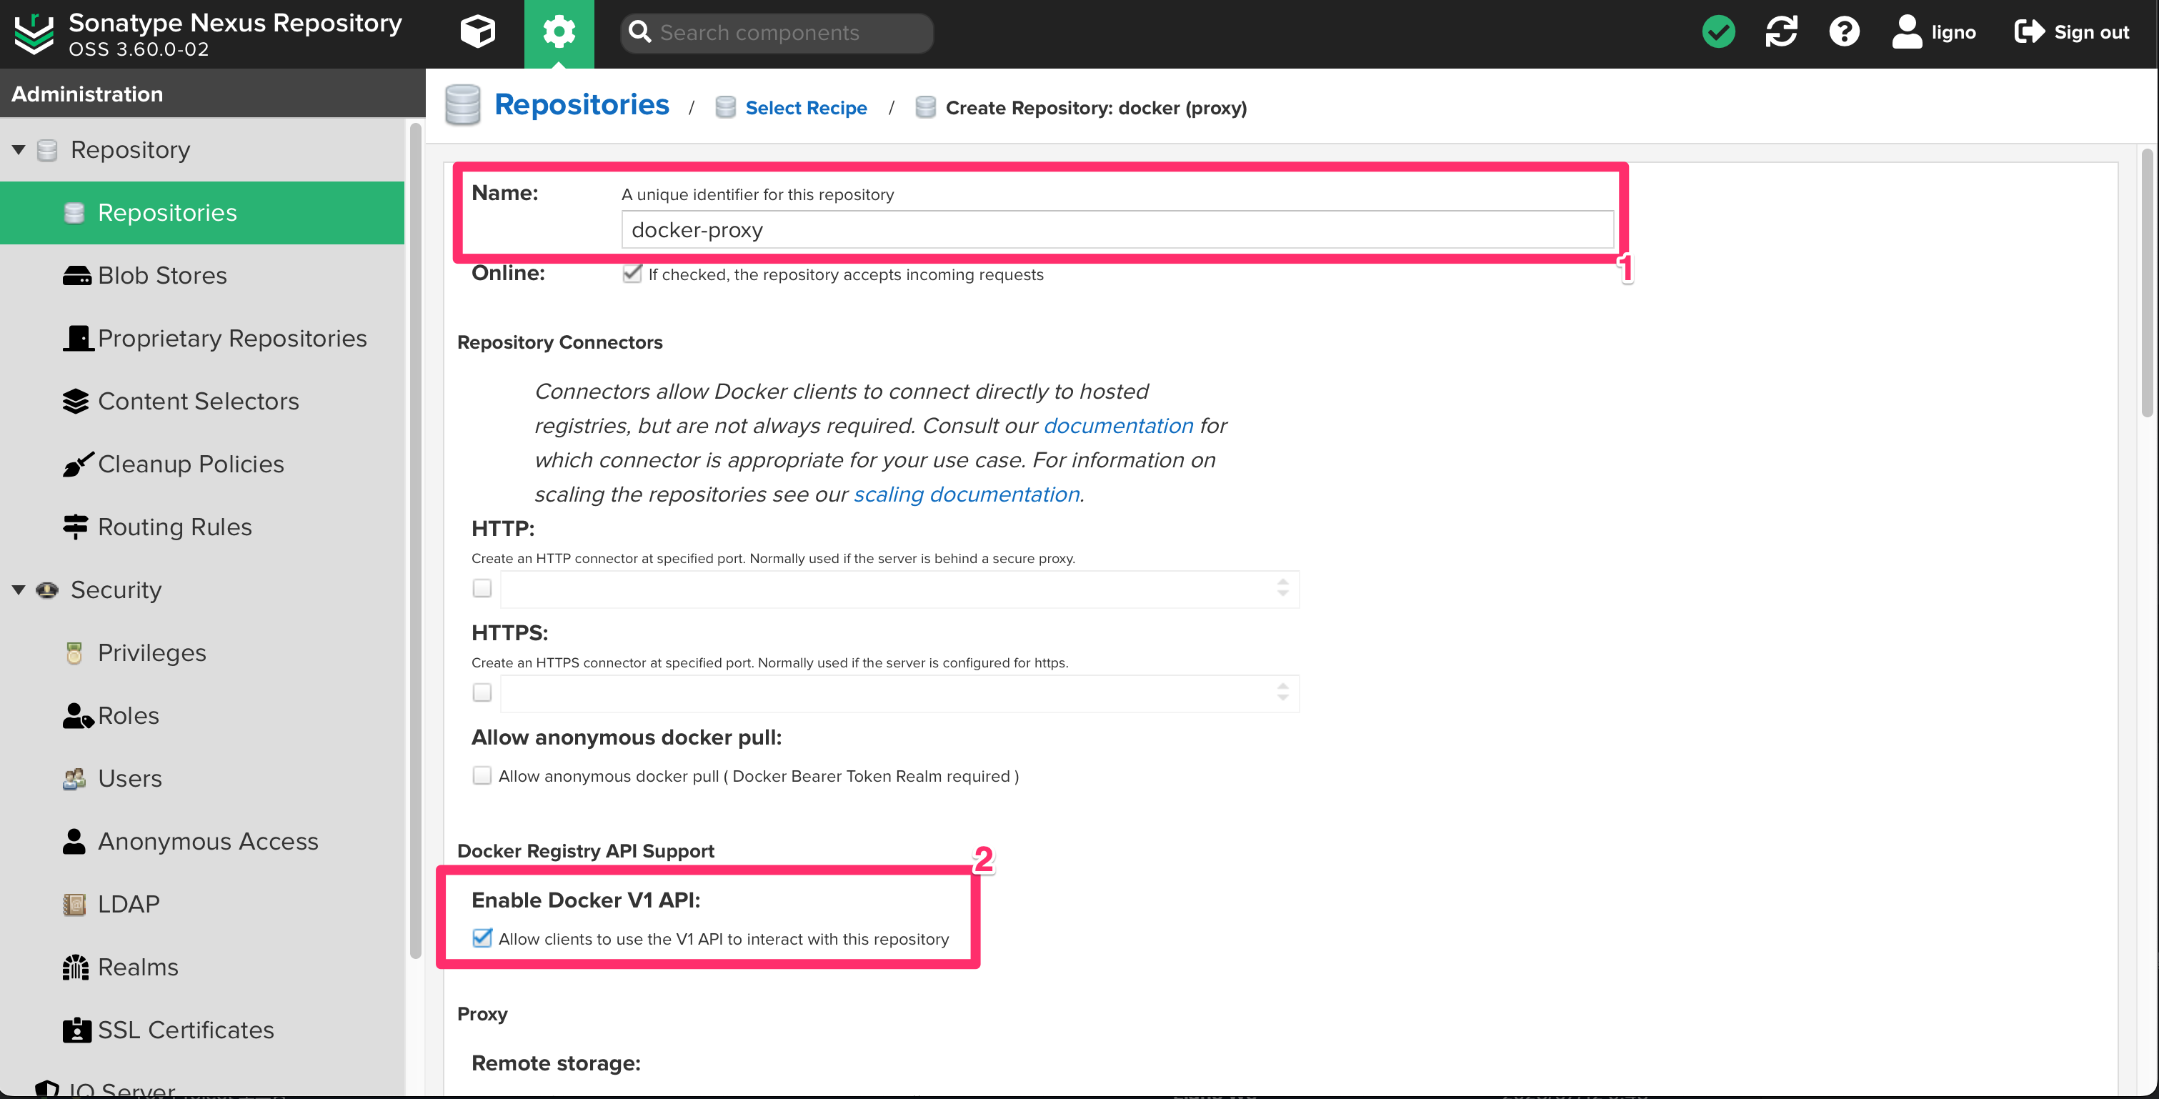Open the scaling documentation link
Viewport: 2159px width, 1099px height.
pos(967,494)
